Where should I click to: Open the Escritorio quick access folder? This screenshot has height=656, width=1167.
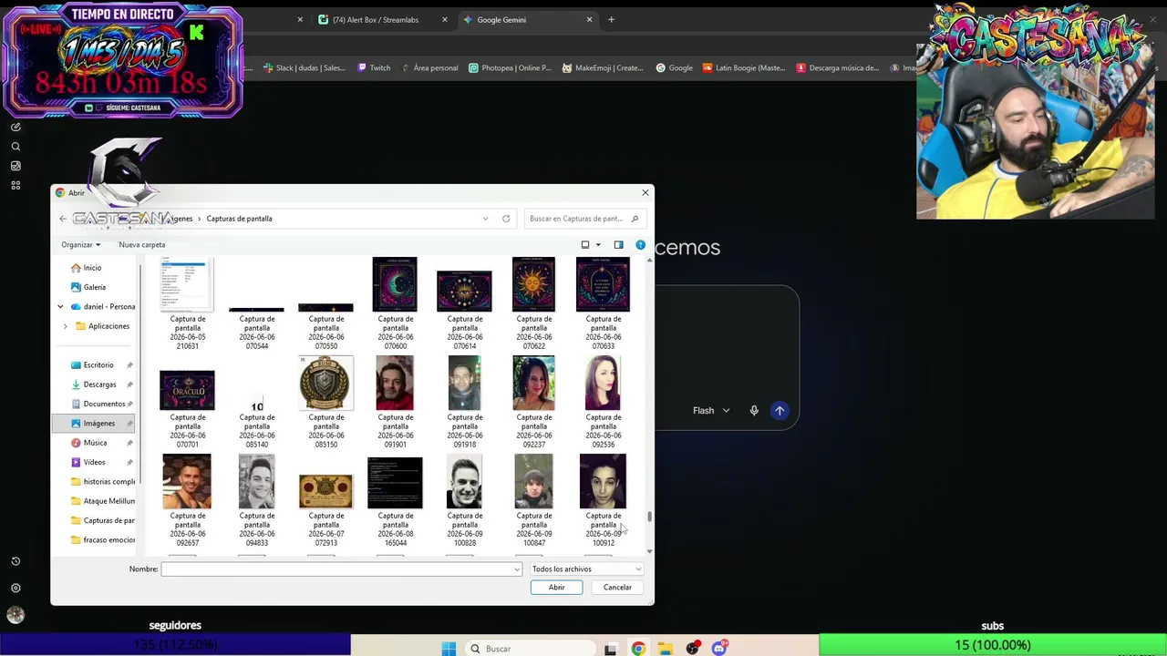[x=98, y=365]
